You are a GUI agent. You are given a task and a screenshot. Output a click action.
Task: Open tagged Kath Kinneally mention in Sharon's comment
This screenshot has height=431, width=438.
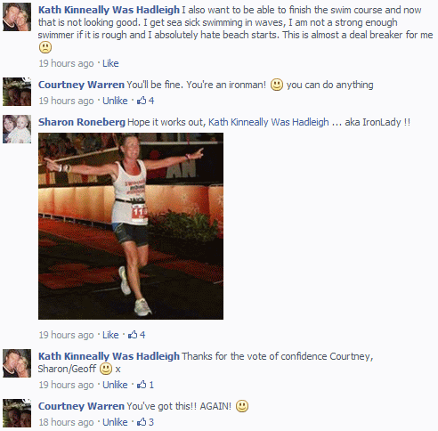click(x=269, y=122)
